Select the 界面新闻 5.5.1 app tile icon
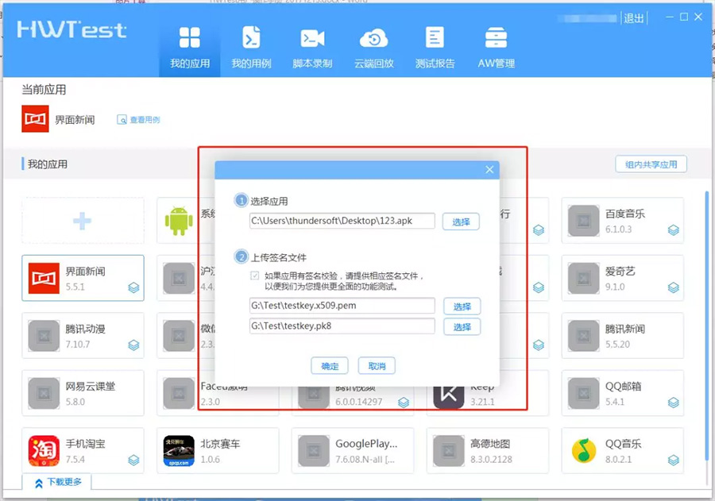 point(44,278)
